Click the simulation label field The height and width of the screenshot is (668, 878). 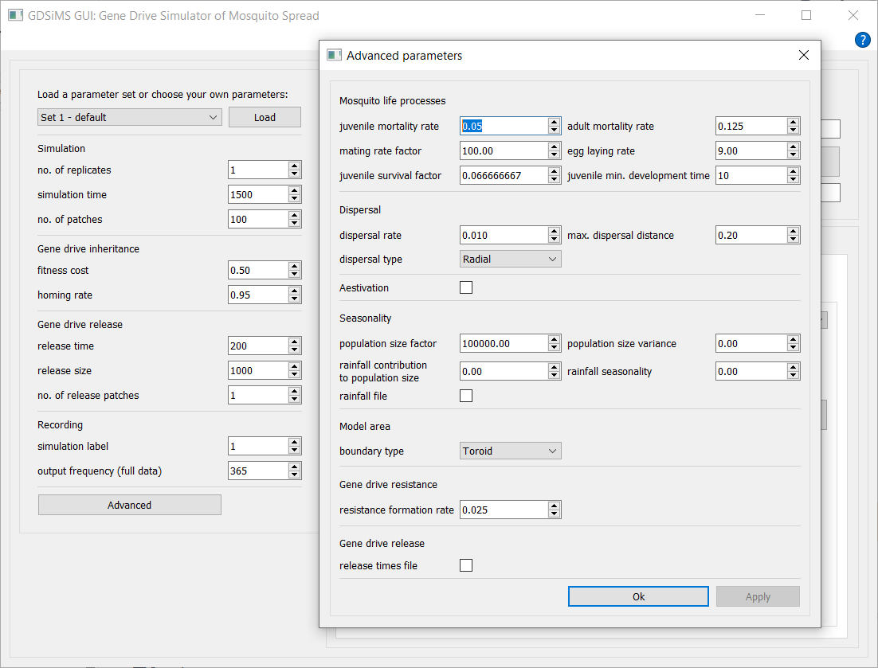coord(258,446)
